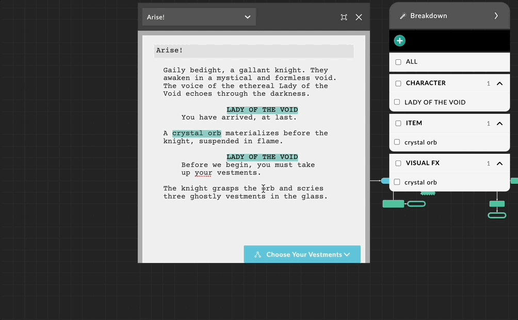Viewport: 518px width, 320px height.
Task: Collapse the CHARACTER category section
Action: point(499,83)
